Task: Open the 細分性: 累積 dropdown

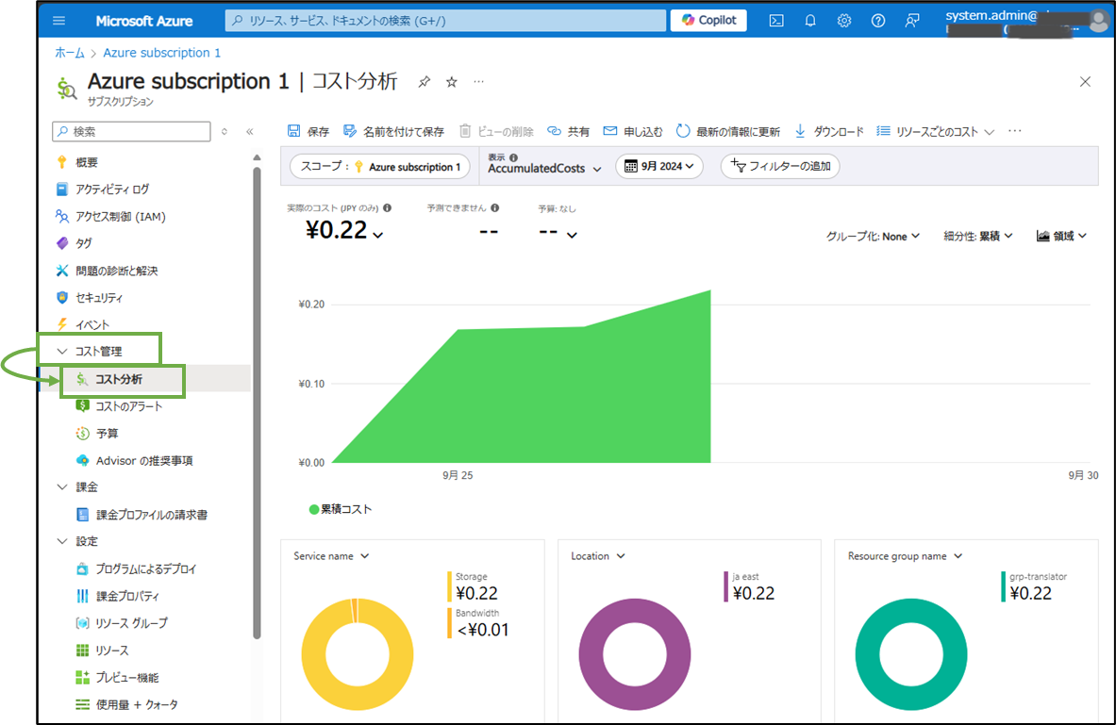Action: click(978, 237)
